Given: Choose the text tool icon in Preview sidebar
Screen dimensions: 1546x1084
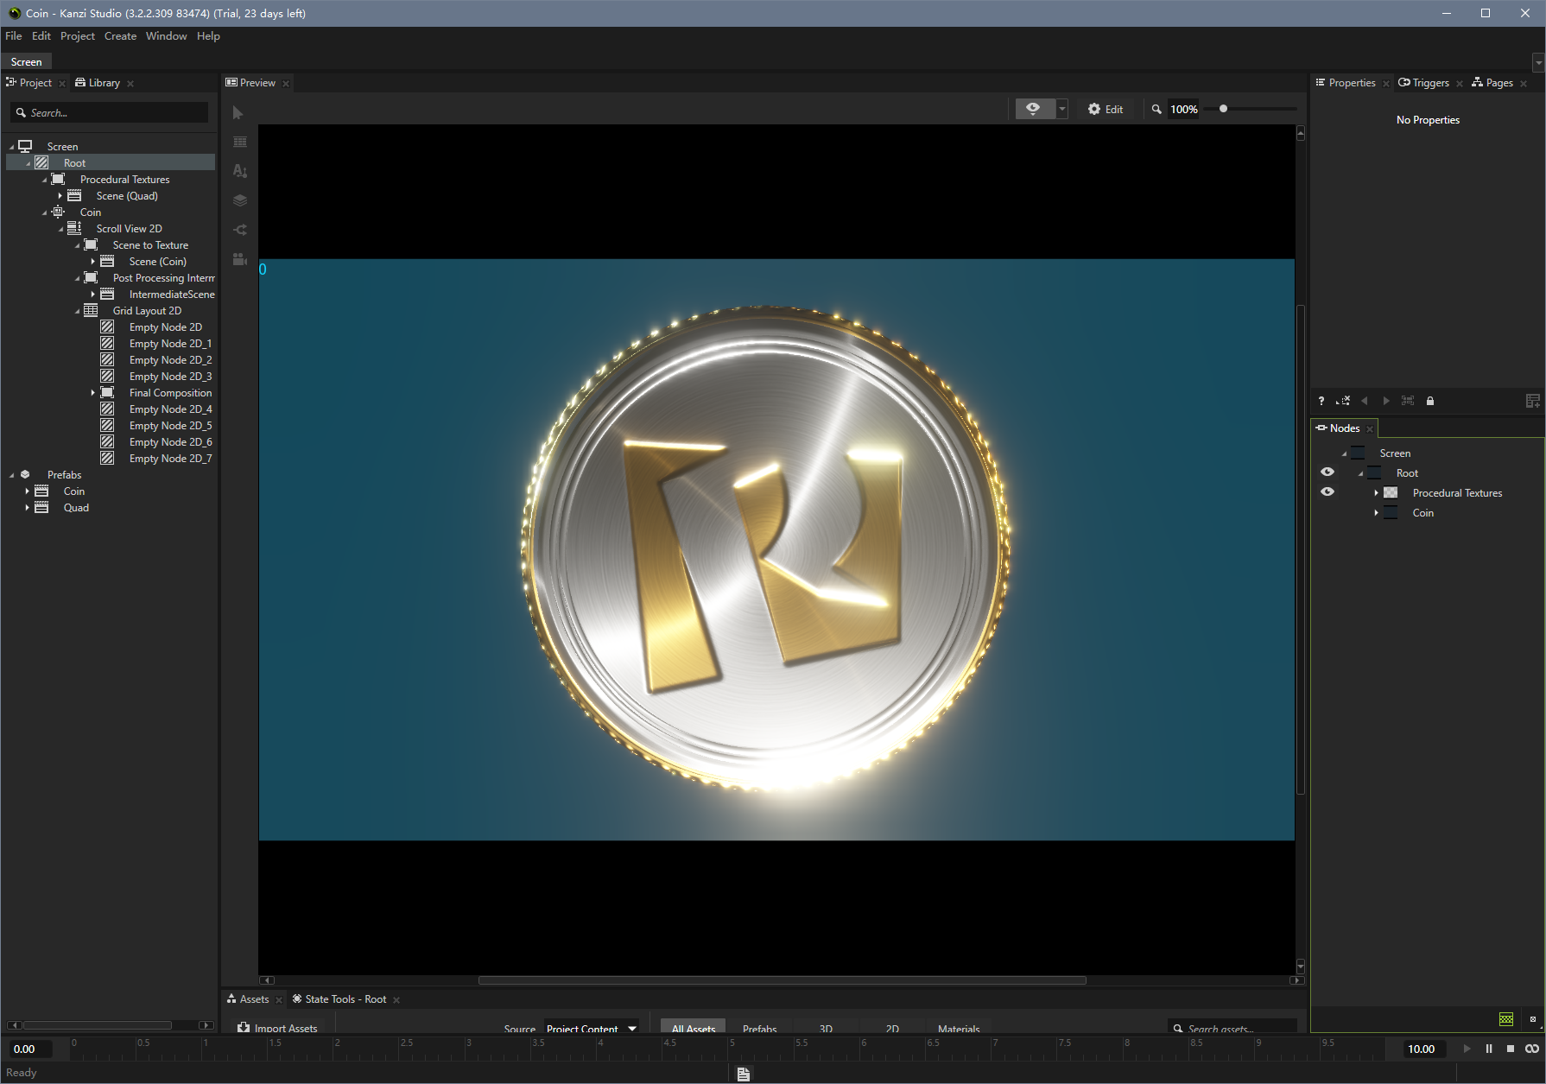Looking at the screenshot, I should 240,171.
